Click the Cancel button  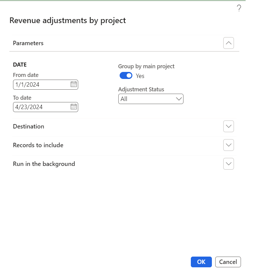click(228, 262)
